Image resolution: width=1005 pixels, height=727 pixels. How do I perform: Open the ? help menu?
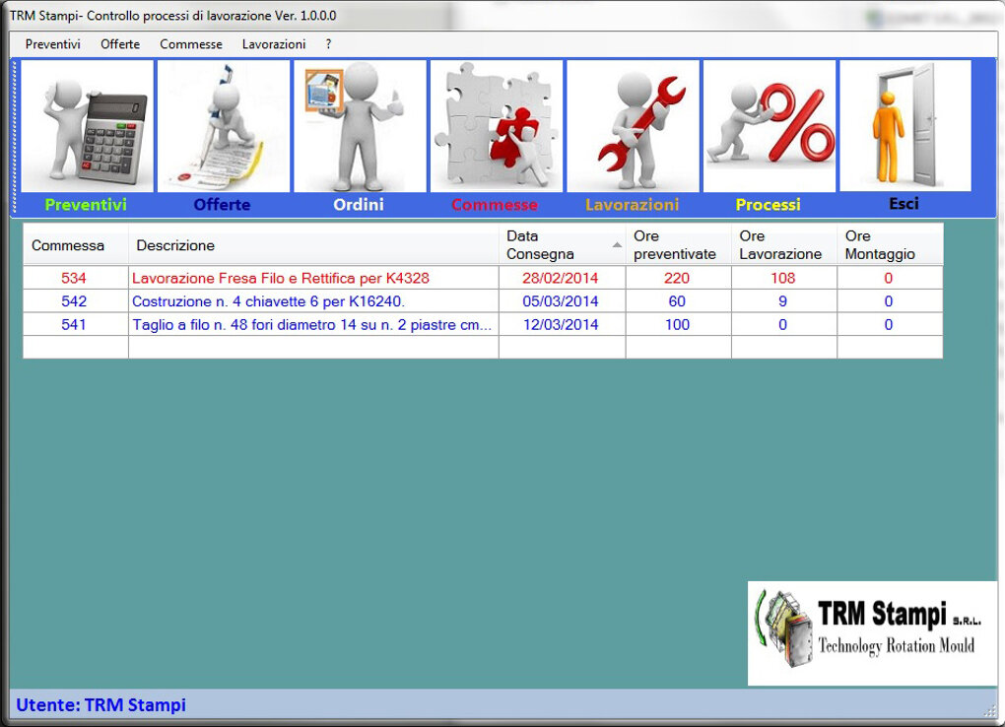click(328, 44)
